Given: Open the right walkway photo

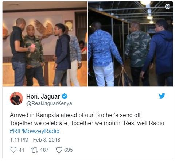Looking at the screenshot, I should [x=131, y=44].
